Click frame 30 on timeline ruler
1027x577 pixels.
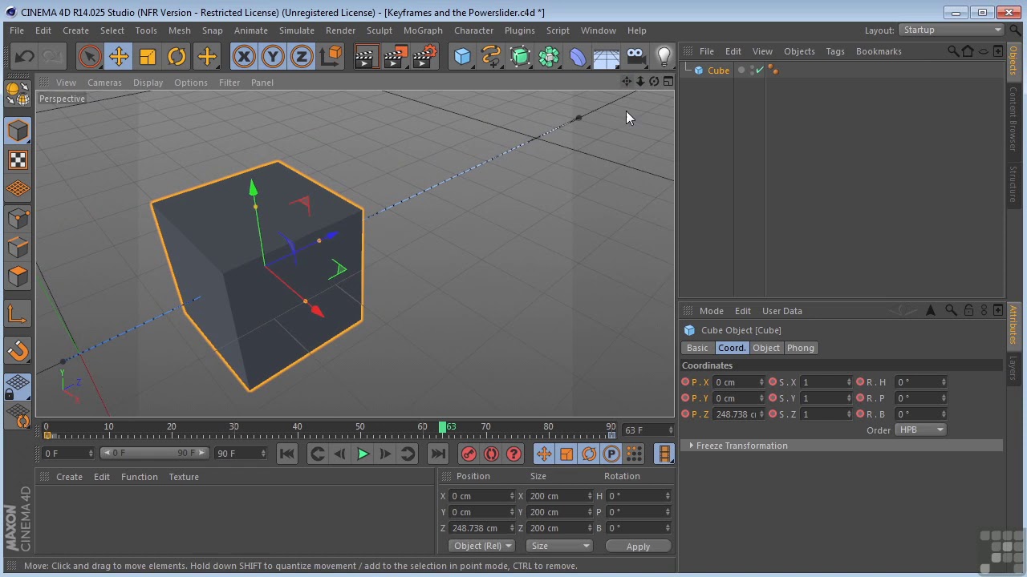coord(234,427)
